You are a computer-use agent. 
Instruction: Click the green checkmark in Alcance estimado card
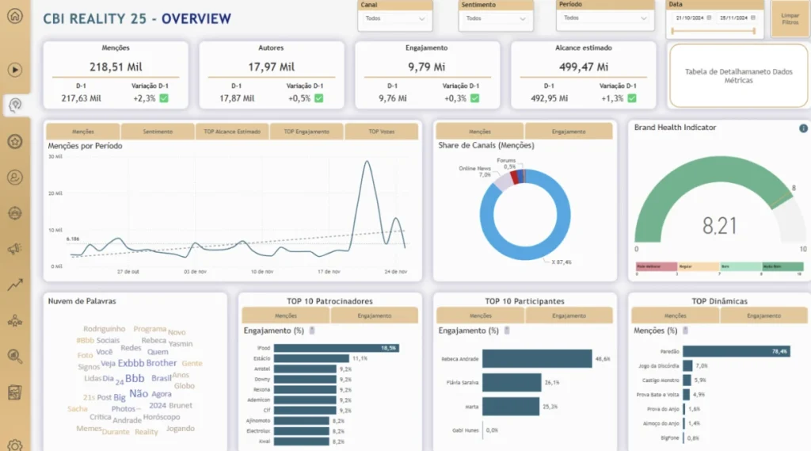coord(630,98)
